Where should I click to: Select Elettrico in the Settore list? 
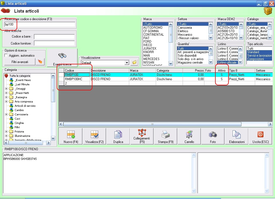tap(183, 31)
